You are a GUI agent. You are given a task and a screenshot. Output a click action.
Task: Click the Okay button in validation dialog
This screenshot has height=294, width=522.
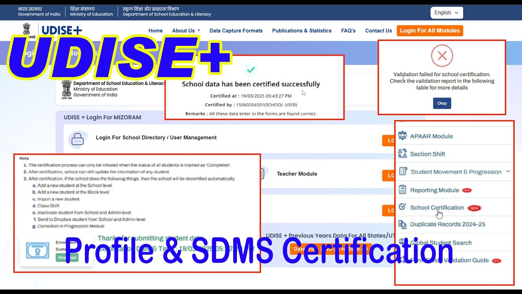click(x=442, y=103)
